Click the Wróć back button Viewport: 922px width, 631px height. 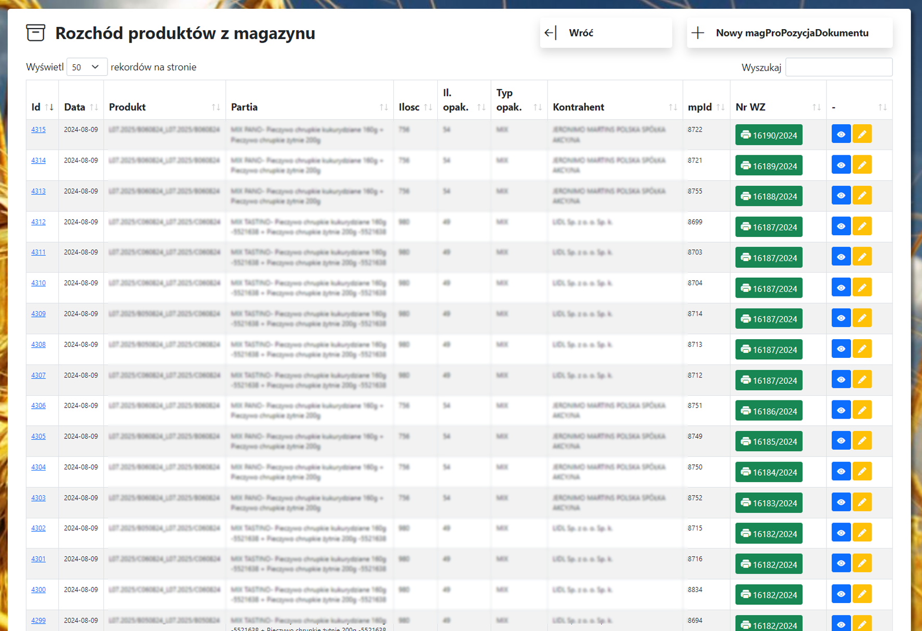pyautogui.click(x=606, y=33)
